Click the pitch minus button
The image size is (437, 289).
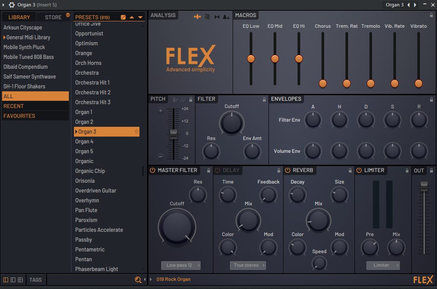(160, 157)
